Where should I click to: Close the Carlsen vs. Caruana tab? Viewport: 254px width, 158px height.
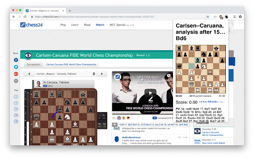pyautogui.click(x=63, y=11)
